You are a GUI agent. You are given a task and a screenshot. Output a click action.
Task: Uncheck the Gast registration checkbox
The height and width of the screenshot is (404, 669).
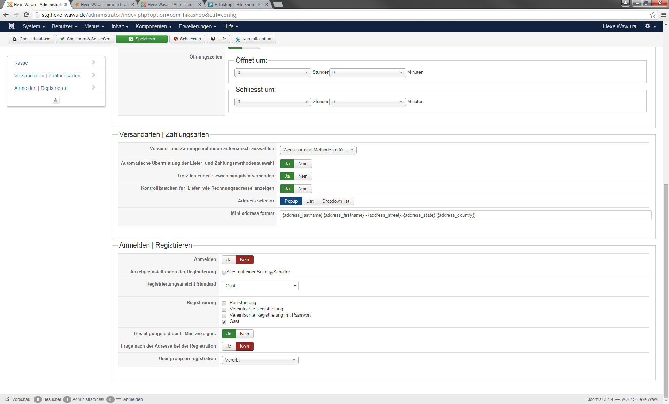224,322
